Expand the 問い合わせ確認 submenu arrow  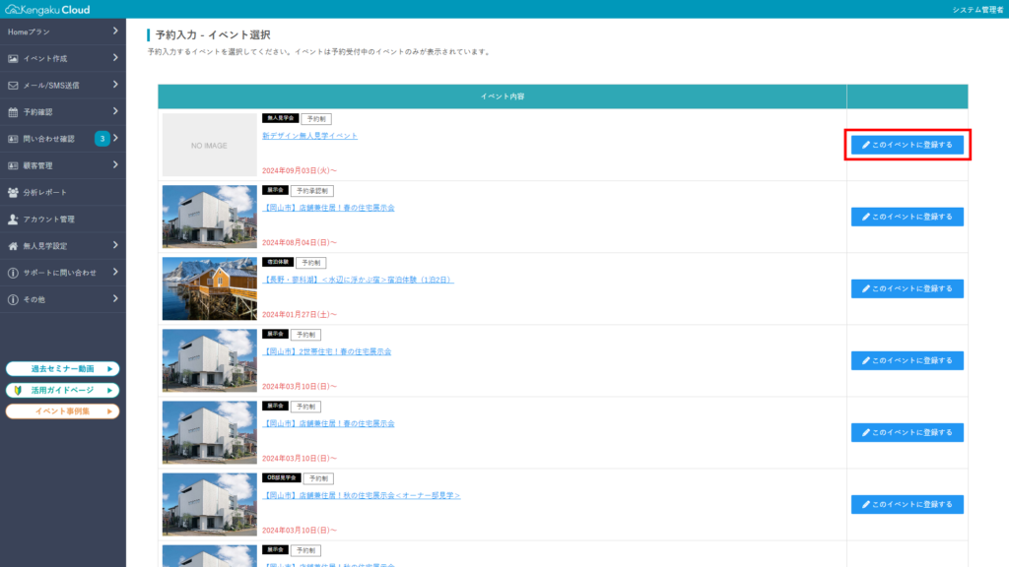116,138
